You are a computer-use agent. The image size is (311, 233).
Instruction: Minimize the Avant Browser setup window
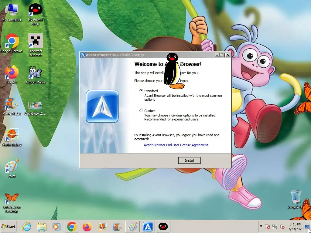coord(217,55)
